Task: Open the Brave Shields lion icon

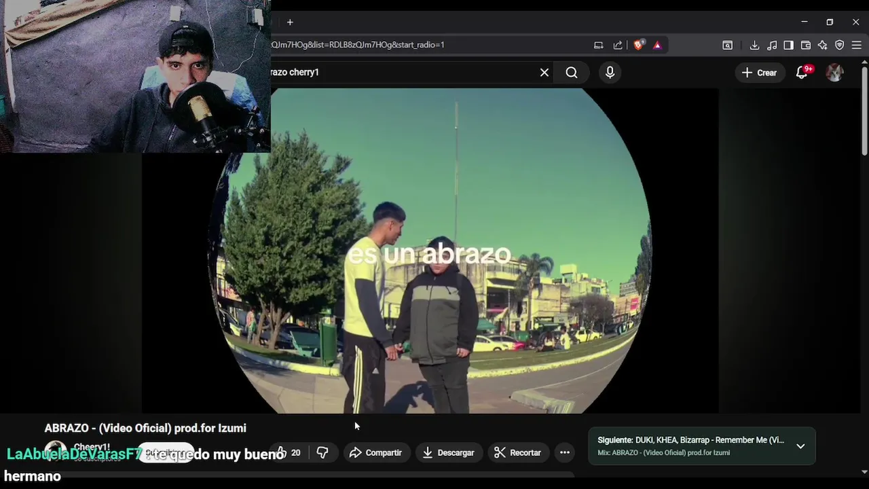Action: [x=638, y=45]
